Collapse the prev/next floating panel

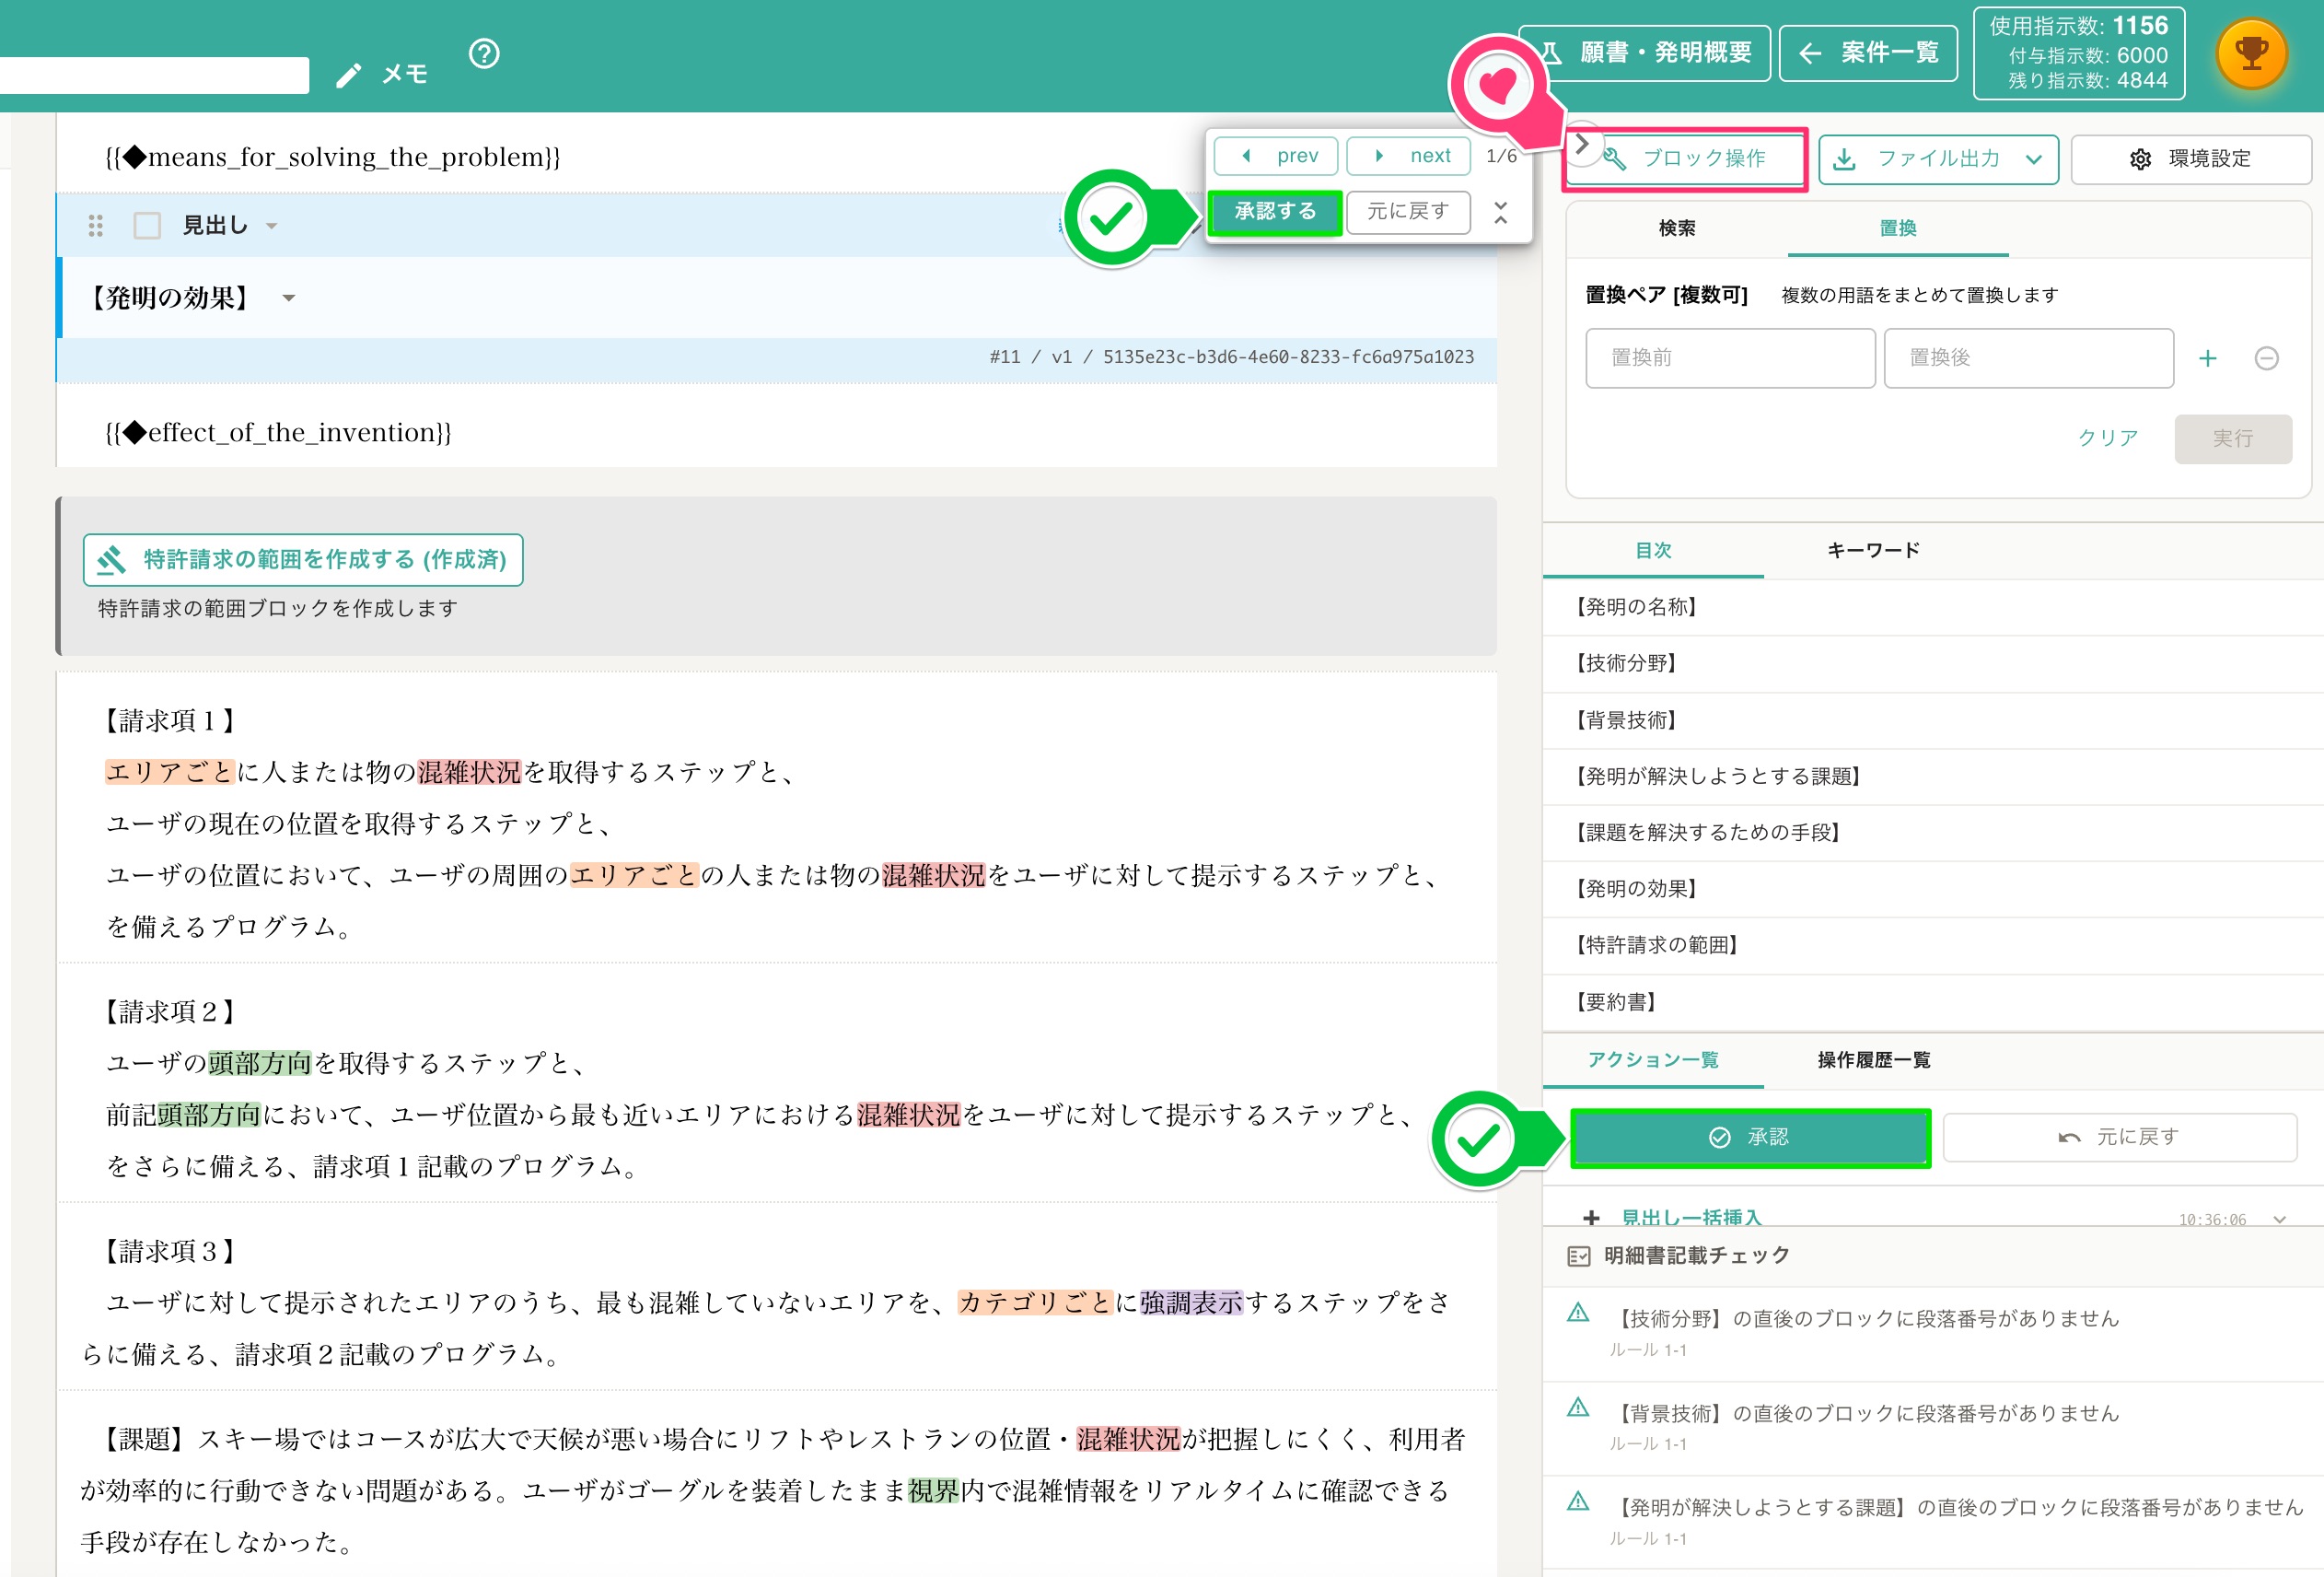pos(1500,212)
